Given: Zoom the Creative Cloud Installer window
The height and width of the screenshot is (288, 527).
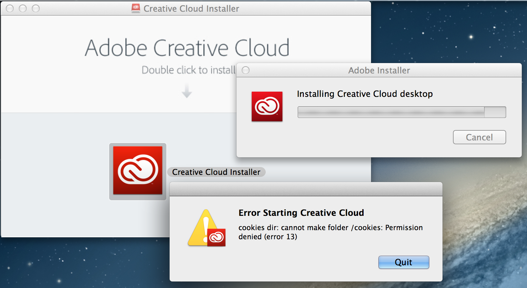Looking at the screenshot, I should click(36, 8).
